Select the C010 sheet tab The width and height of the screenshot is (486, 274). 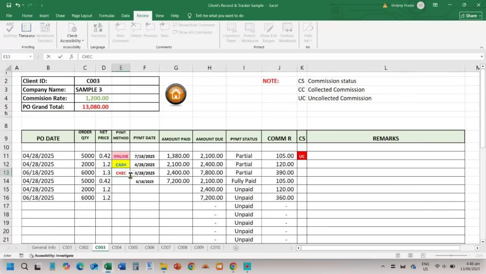[215, 247]
